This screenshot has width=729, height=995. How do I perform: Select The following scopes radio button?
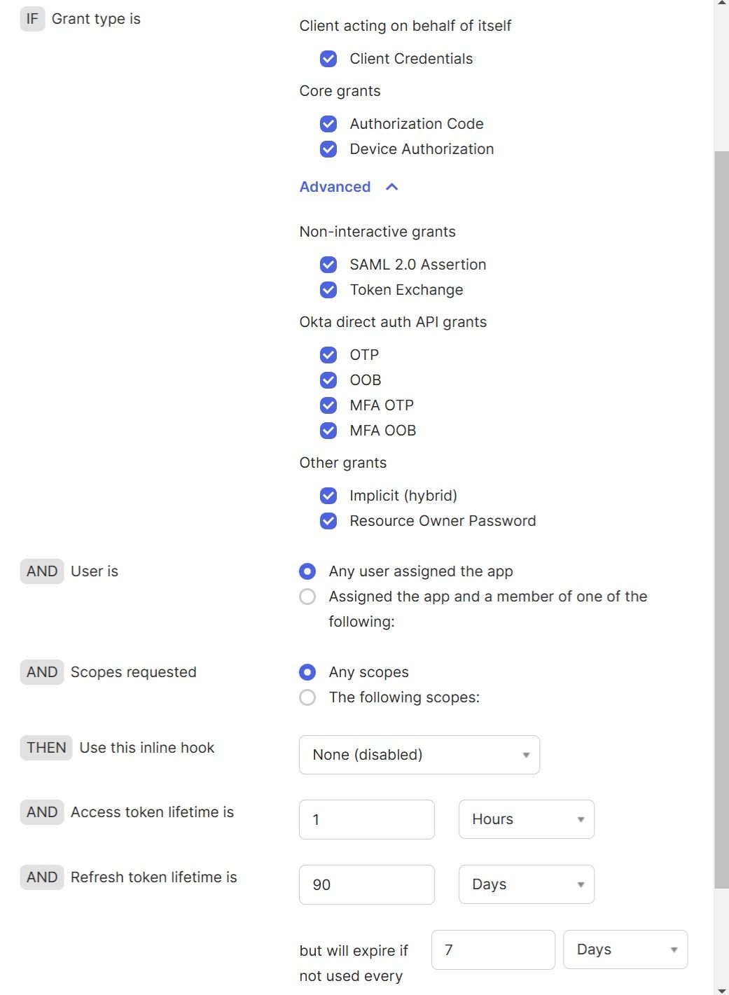coord(307,697)
